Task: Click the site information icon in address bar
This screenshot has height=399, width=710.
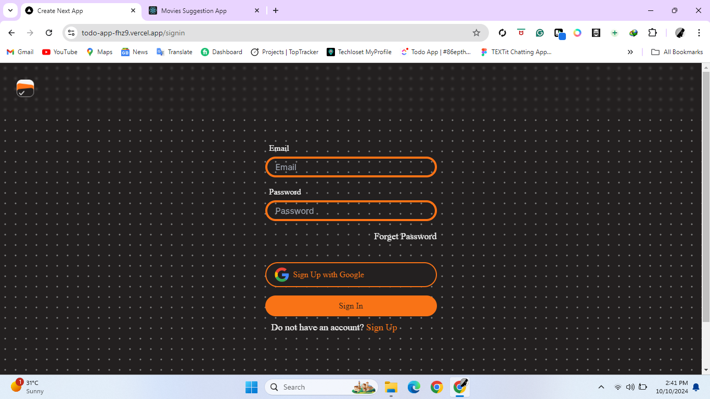Action: [72, 33]
